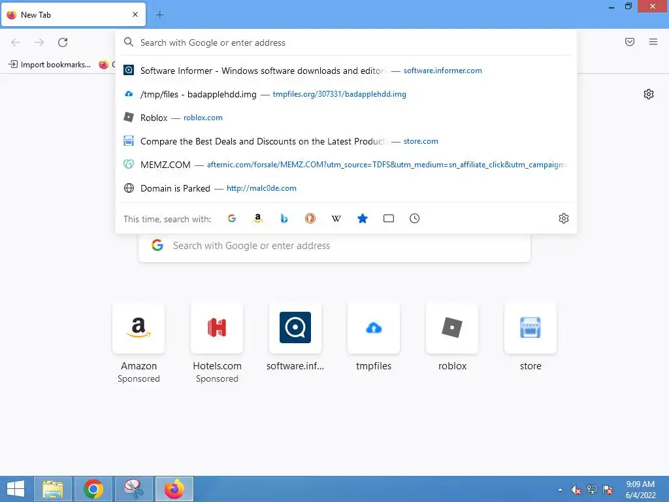
Task: Open search settings gear in dropdown
Action: point(564,218)
